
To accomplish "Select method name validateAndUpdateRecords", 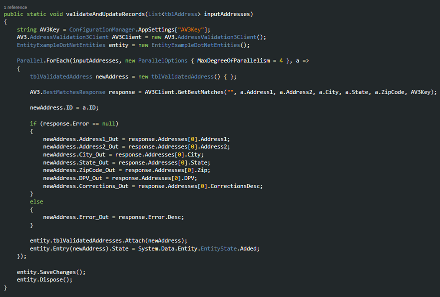I will click(x=105, y=14).
